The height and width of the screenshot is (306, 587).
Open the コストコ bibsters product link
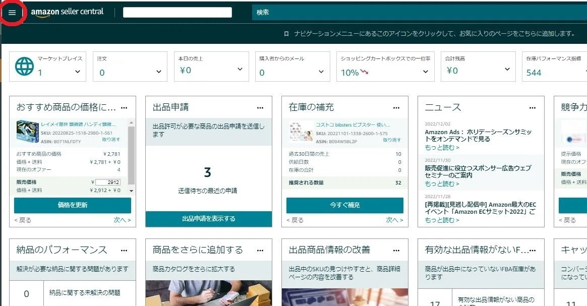click(x=353, y=125)
